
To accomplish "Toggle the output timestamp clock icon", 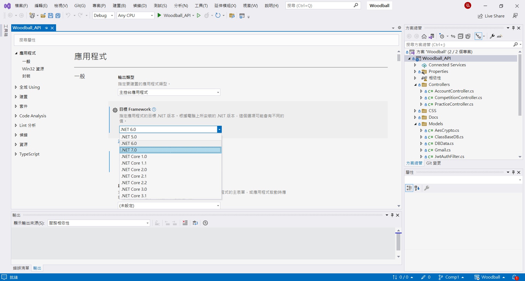I will point(205,223).
